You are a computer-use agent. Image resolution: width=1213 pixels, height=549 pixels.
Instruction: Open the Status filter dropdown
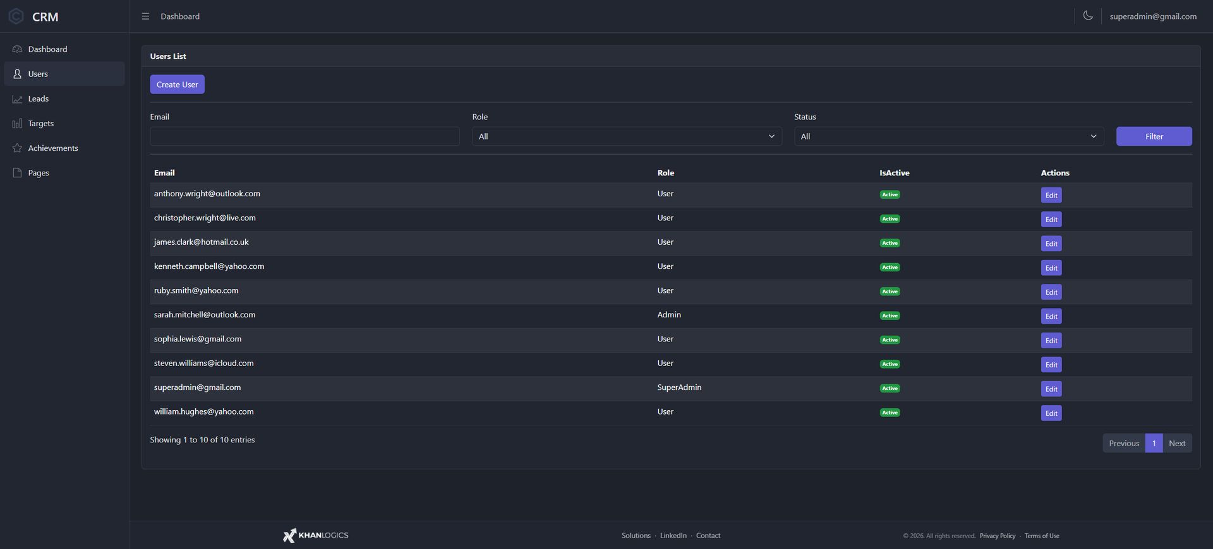pyautogui.click(x=949, y=136)
